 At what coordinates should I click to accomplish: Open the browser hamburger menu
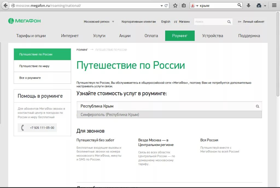pyautogui.click(x=274, y=5)
